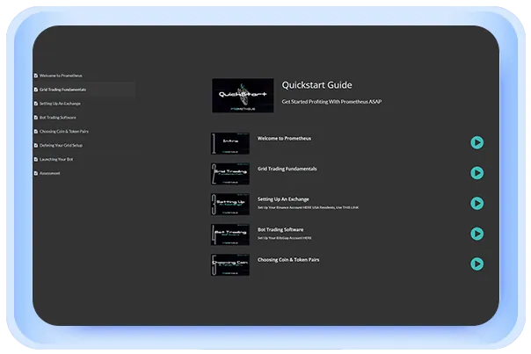Viewport: 531px width, 354px height.
Task: Select Bot Trading Software in the sidebar
Action: click(x=57, y=118)
